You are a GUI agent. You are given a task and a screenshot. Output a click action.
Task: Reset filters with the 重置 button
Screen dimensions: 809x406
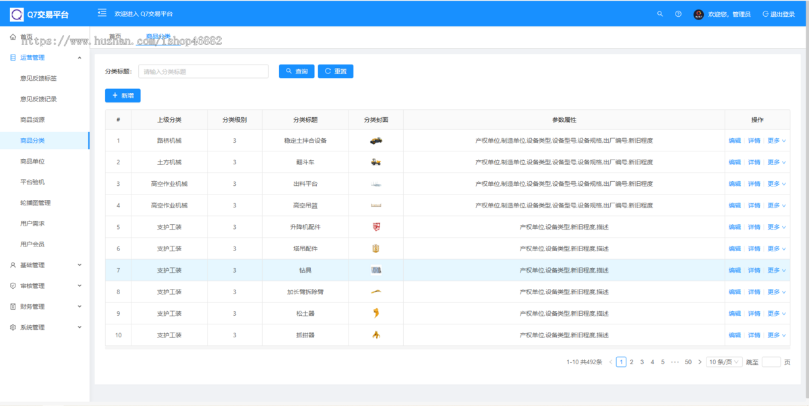coord(336,71)
